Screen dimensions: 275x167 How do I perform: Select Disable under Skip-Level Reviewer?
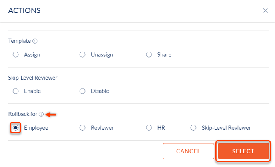point(82,91)
